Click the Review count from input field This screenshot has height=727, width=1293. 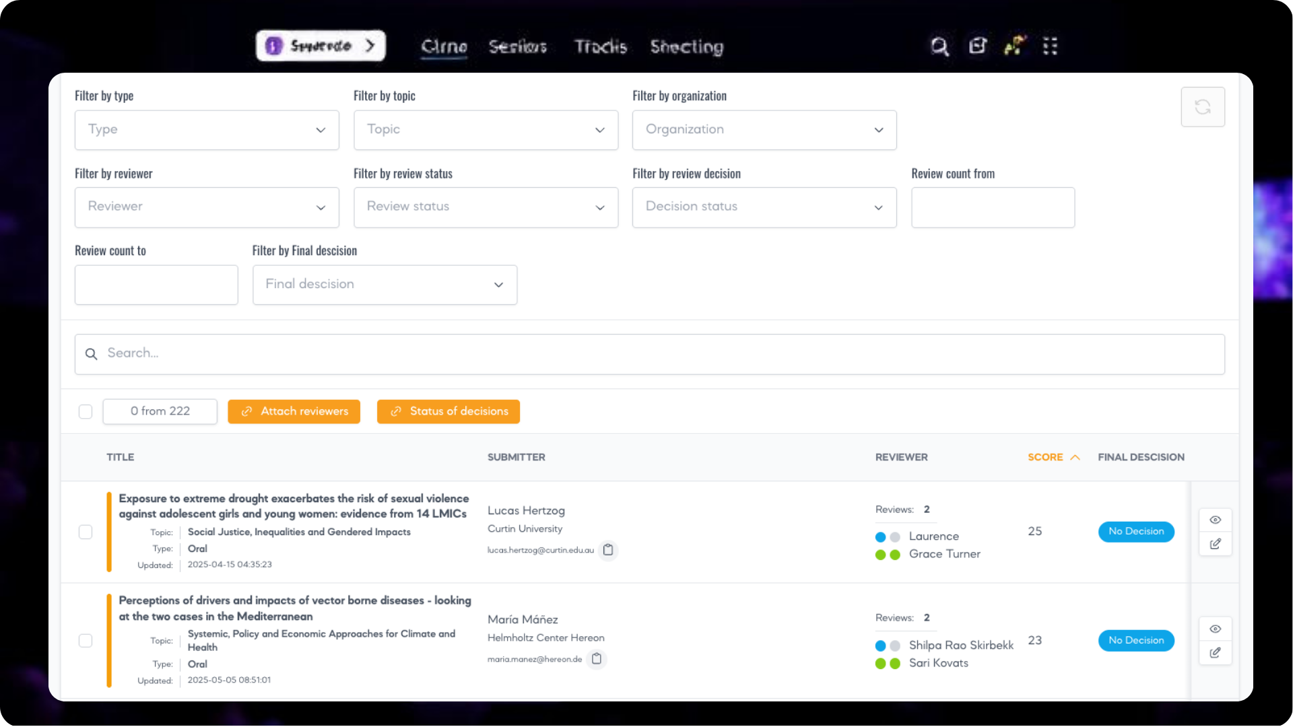(x=993, y=207)
